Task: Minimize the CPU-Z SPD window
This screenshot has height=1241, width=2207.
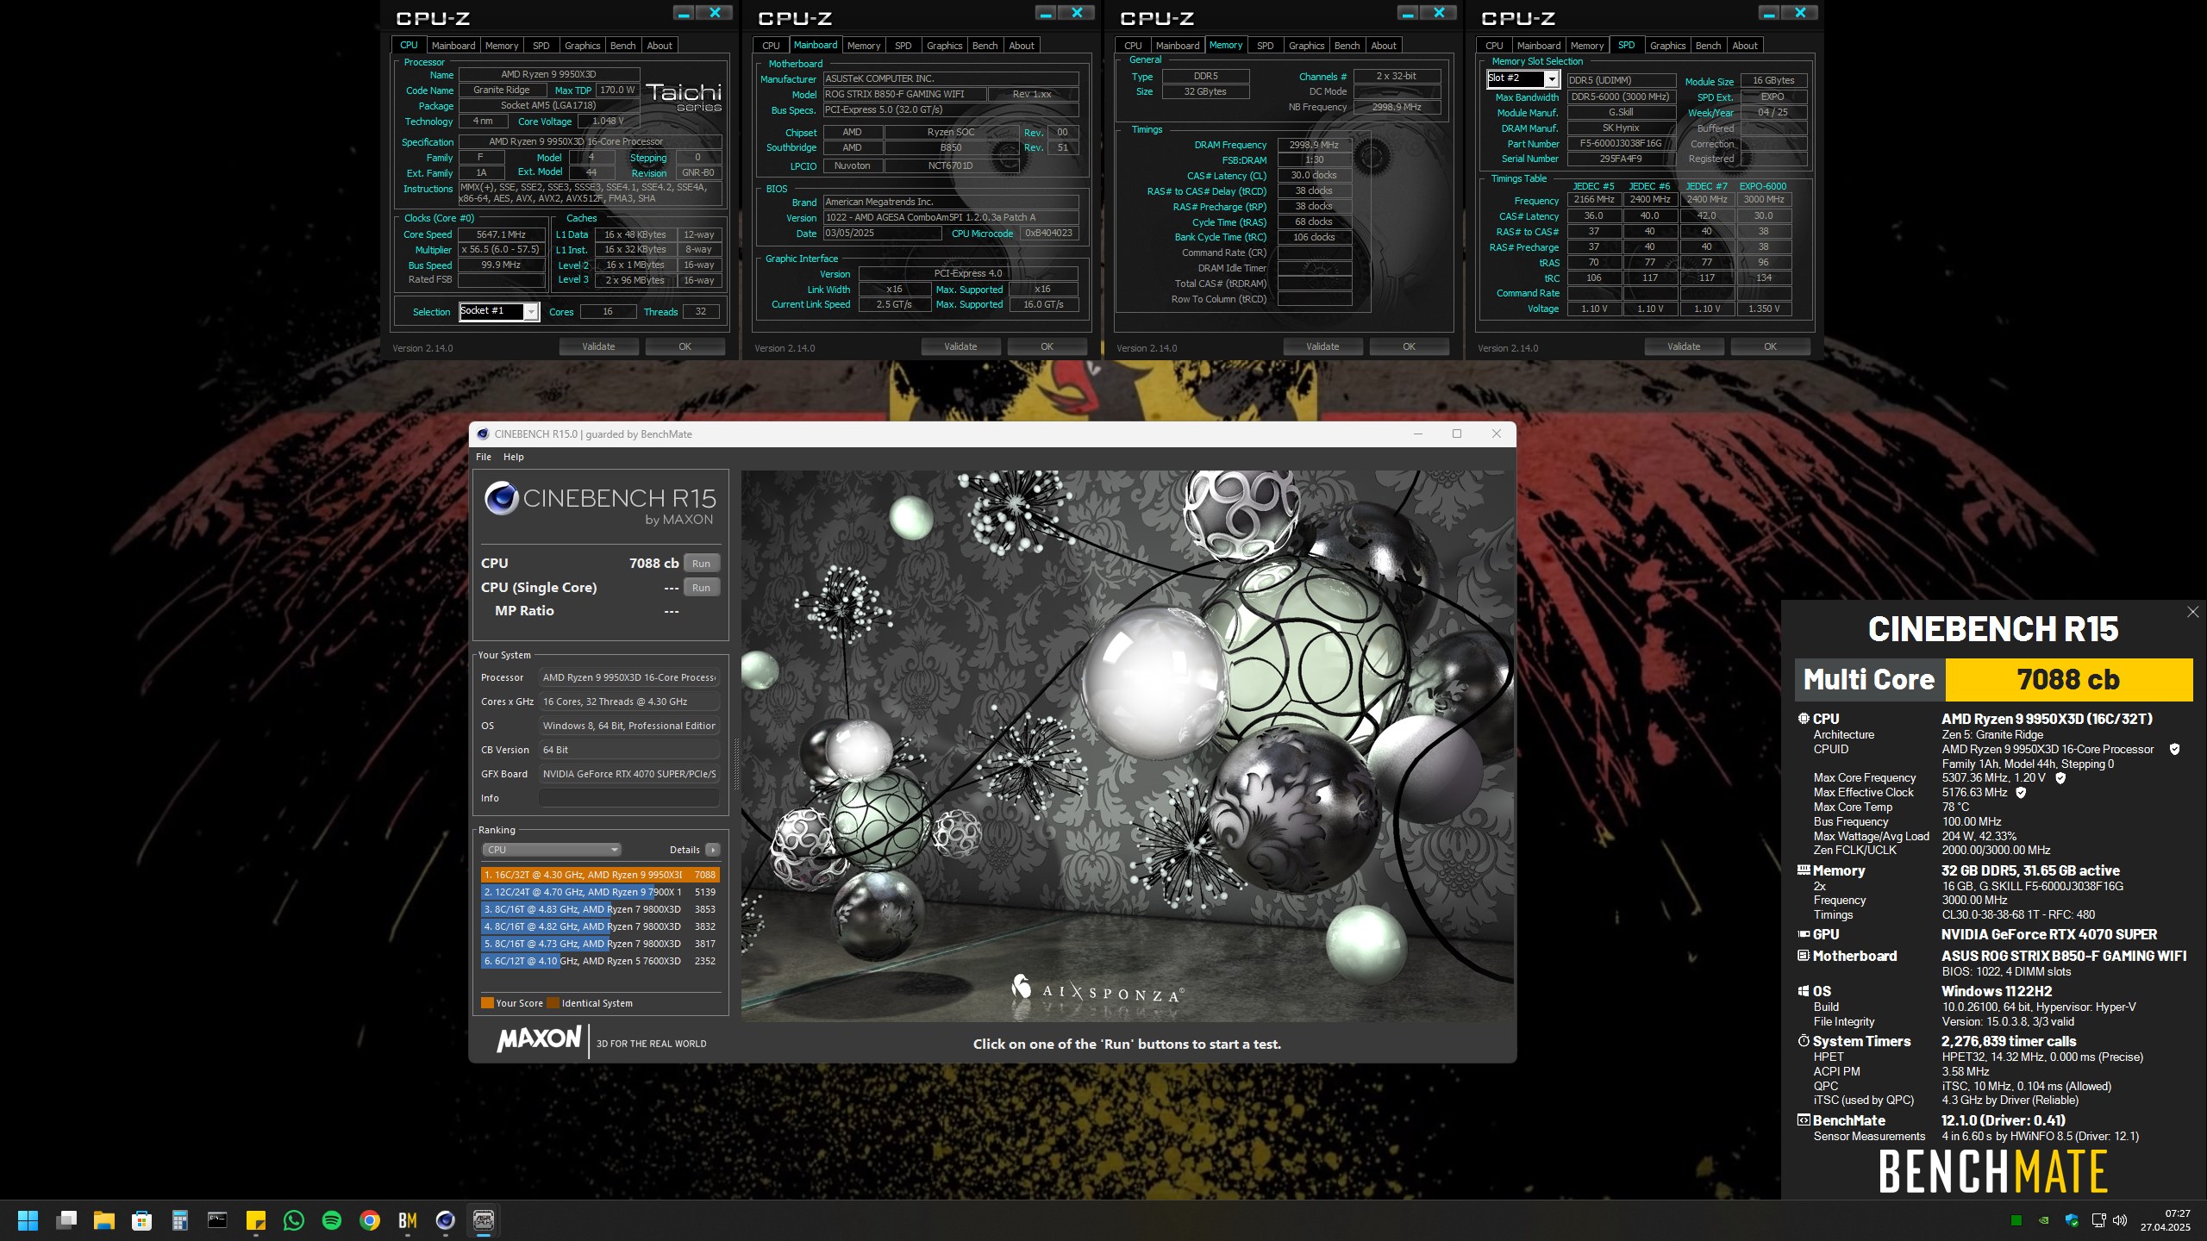Action: [1768, 13]
